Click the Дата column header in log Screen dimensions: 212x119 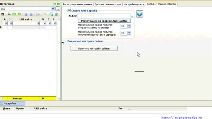pyautogui.click(x=6, y=108)
